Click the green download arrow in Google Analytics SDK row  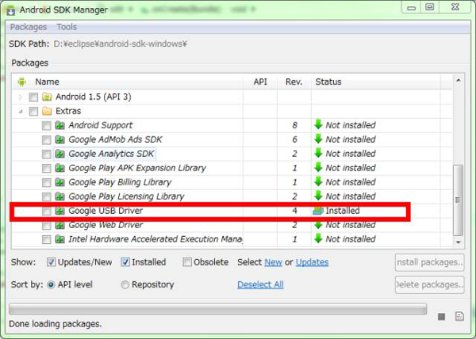(318, 153)
